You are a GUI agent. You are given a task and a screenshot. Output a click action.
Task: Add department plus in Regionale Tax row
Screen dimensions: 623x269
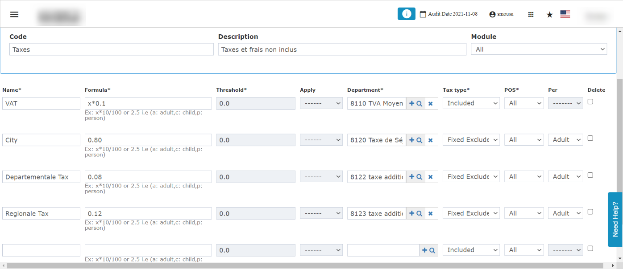point(411,213)
